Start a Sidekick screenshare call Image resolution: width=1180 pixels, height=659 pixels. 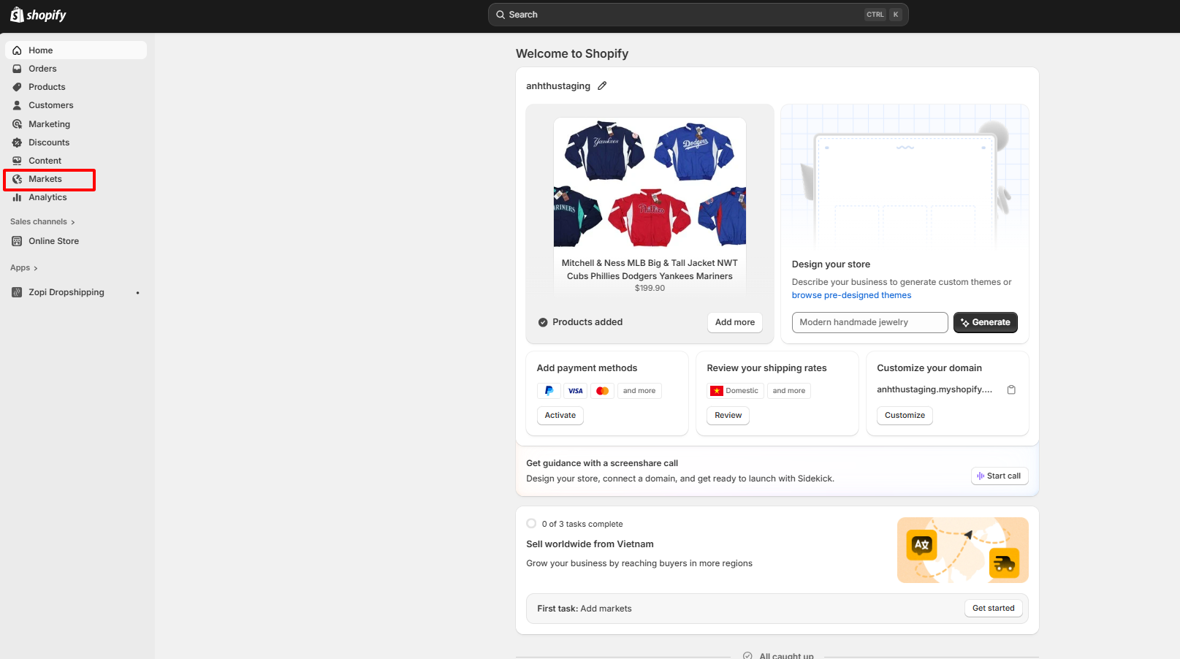[1000, 476]
